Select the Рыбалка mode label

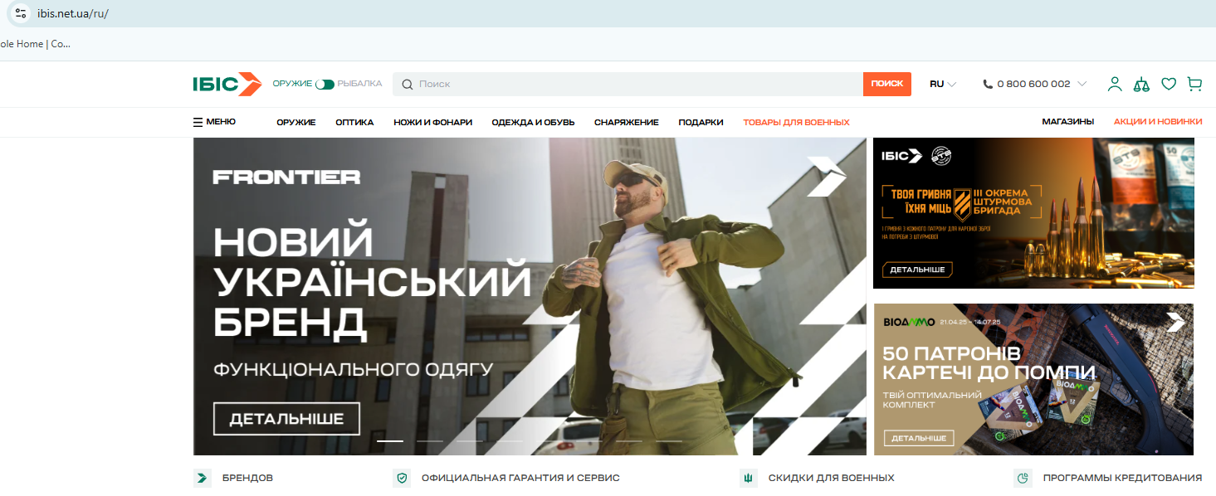[x=359, y=84]
